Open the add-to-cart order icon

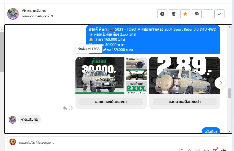tap(215, 150)
